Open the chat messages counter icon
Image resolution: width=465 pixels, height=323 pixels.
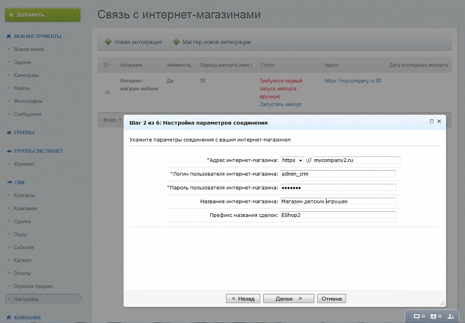point(416,316)
